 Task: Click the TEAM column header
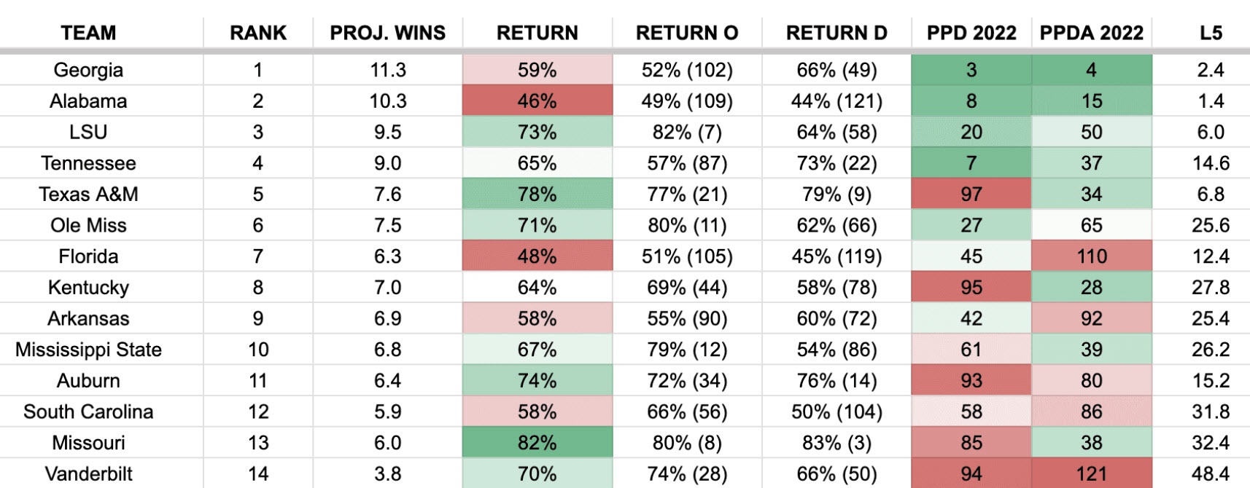(x=88, y=33)
